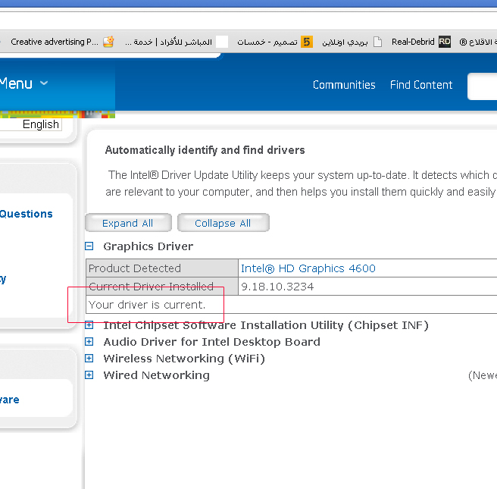This screenshot has width=497, height=489.
Task: Expand the Wireless Networking (WiFi) section
Action: 89,359
